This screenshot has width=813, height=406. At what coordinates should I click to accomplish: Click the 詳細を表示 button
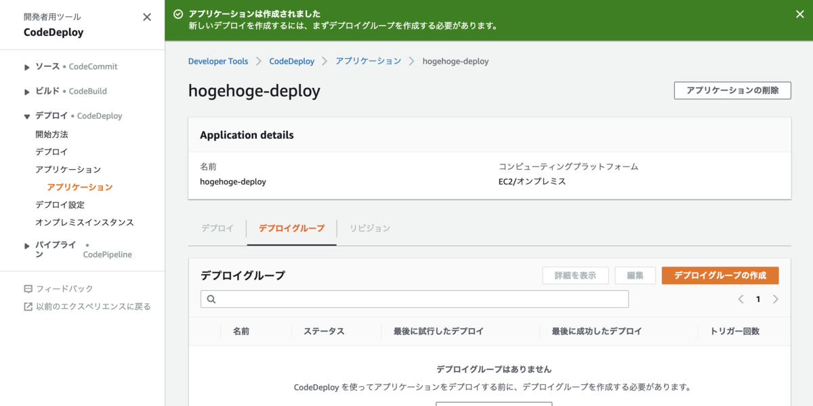tap(575, 275)
